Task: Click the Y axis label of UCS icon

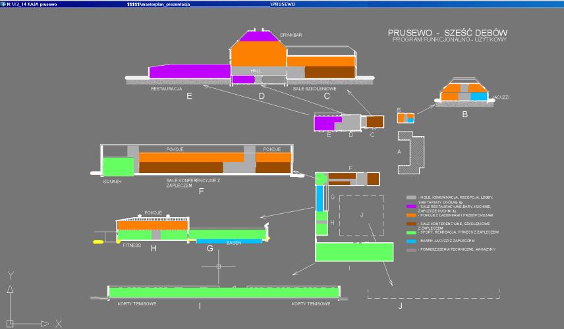Action: (x=11, y=276)
